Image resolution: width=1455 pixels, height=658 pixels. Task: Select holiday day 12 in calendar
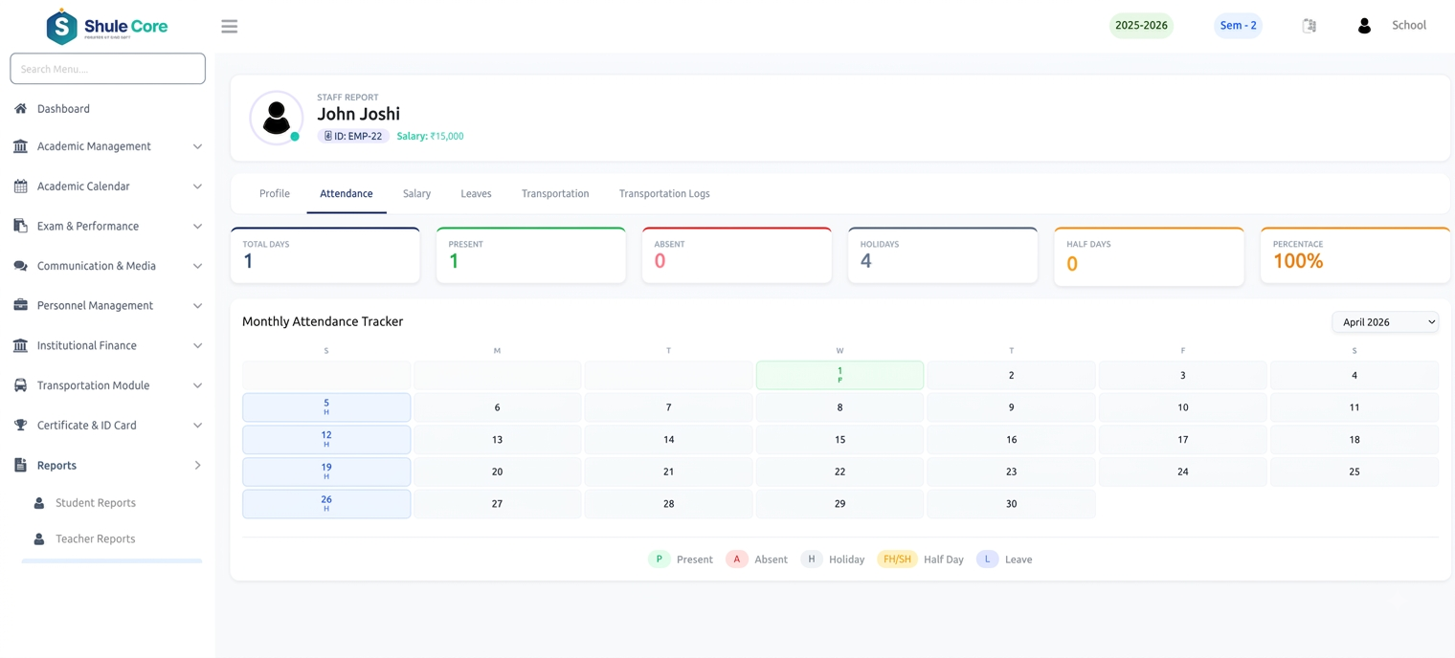click(x=326, y=439)
